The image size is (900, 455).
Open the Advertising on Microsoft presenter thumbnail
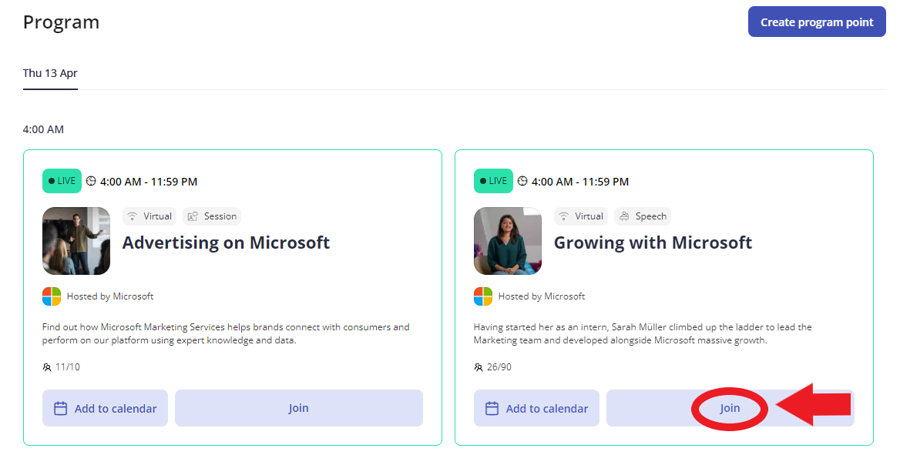point(76,241)
